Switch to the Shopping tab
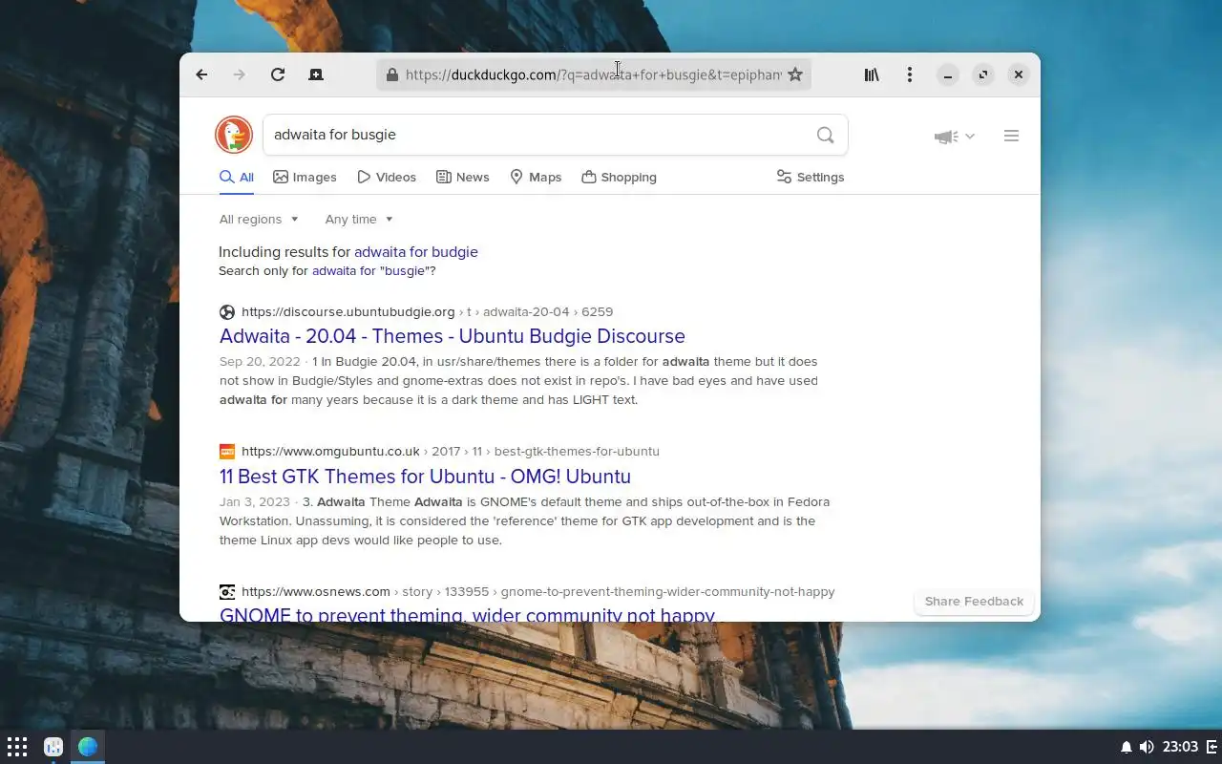 pos(619,177)
